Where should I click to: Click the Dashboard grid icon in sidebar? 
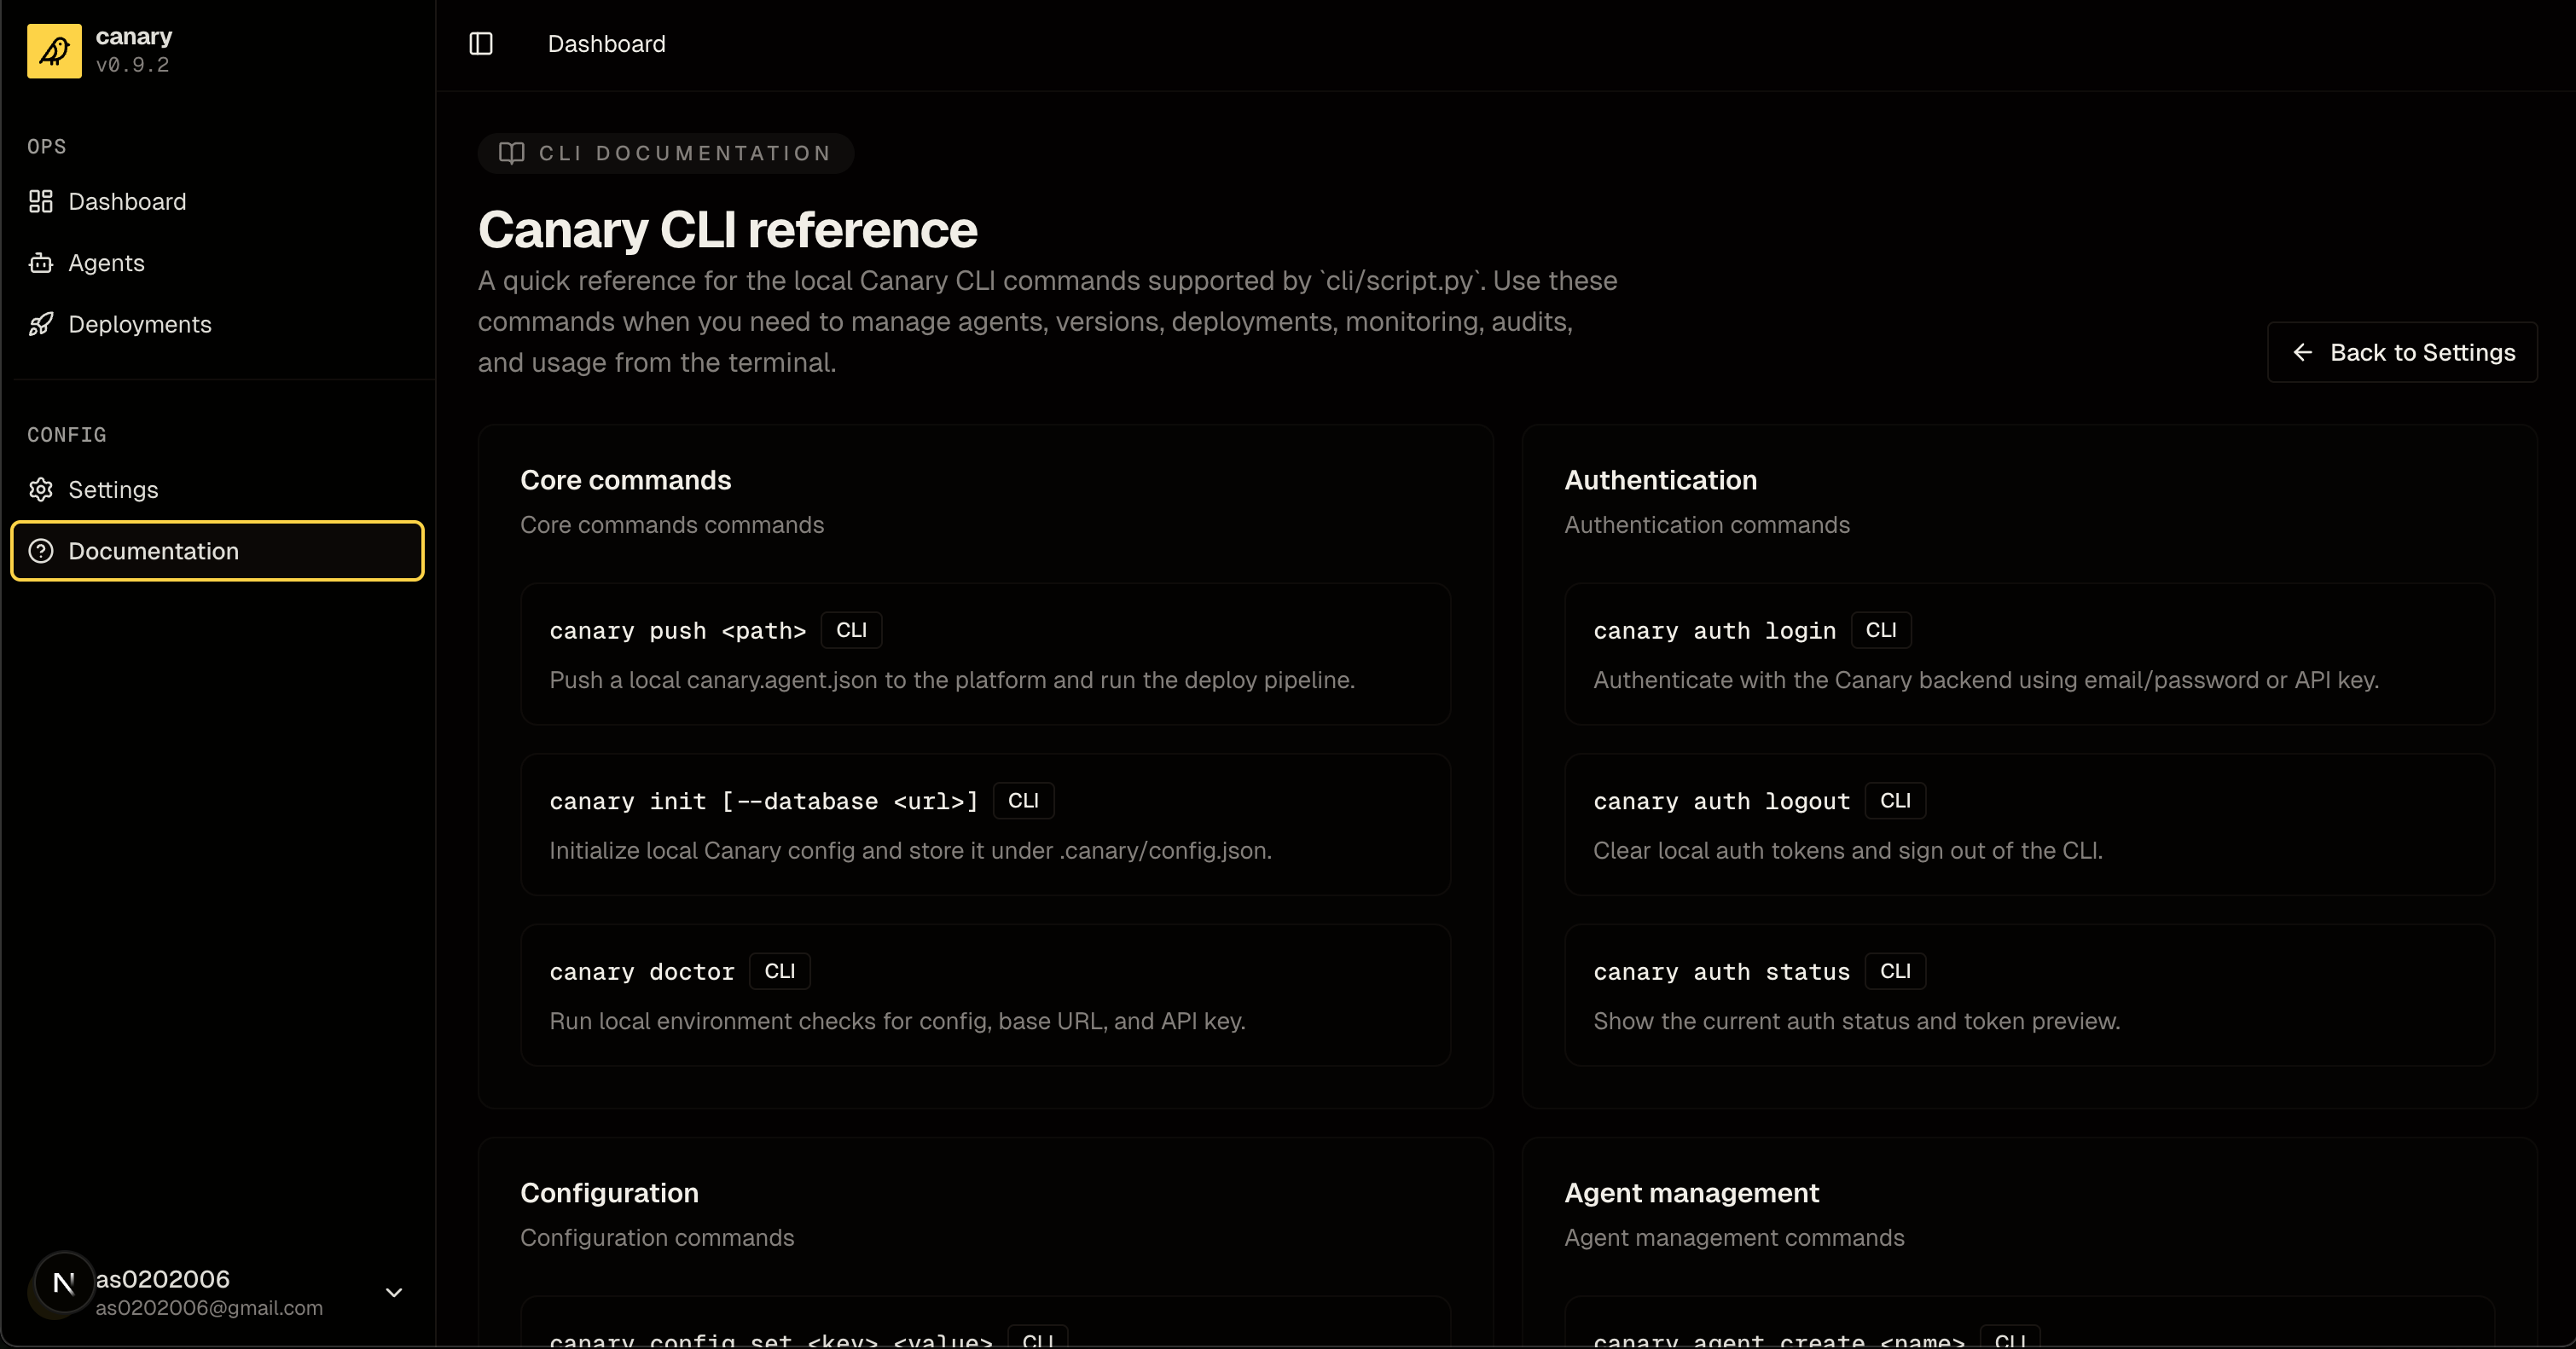click(x=41, y=202)
